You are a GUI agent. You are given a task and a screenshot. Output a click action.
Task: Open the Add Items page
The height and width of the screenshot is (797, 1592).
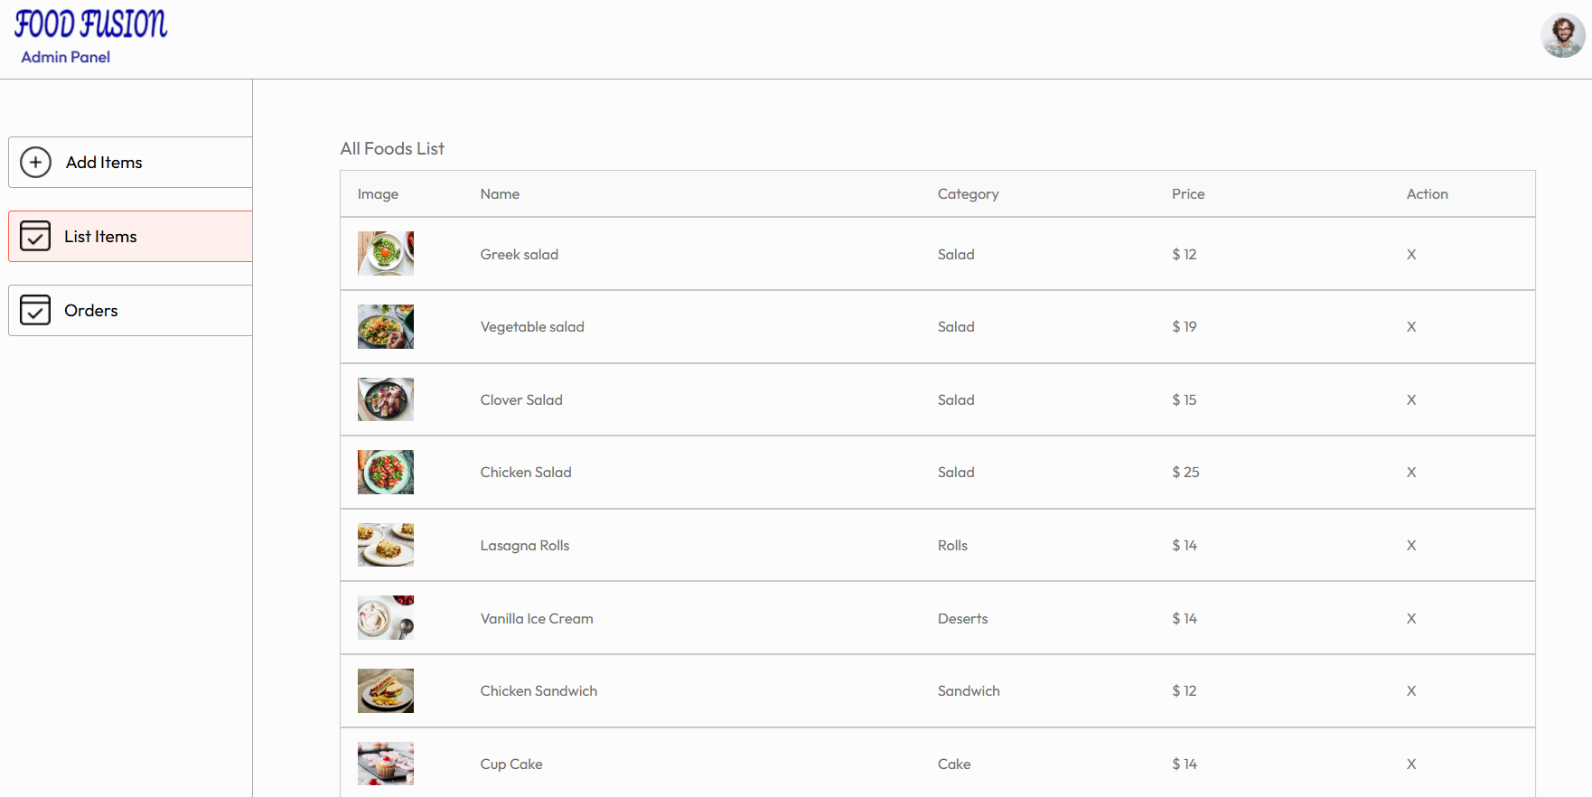(104, 163)
